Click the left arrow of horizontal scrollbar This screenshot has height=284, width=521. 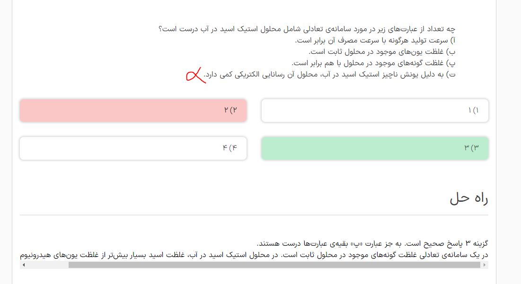click(24, 265)
